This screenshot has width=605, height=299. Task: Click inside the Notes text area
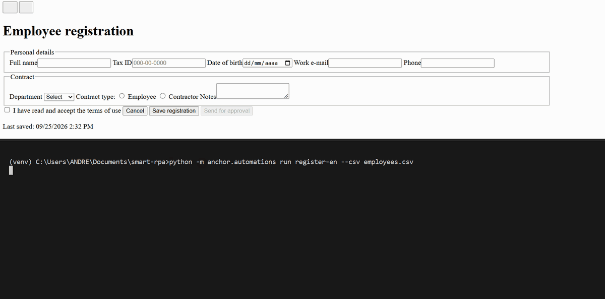[253, 91]
